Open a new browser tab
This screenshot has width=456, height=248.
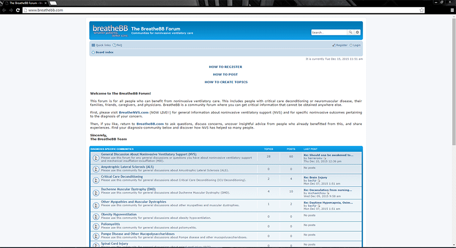(x=53, y=3)
